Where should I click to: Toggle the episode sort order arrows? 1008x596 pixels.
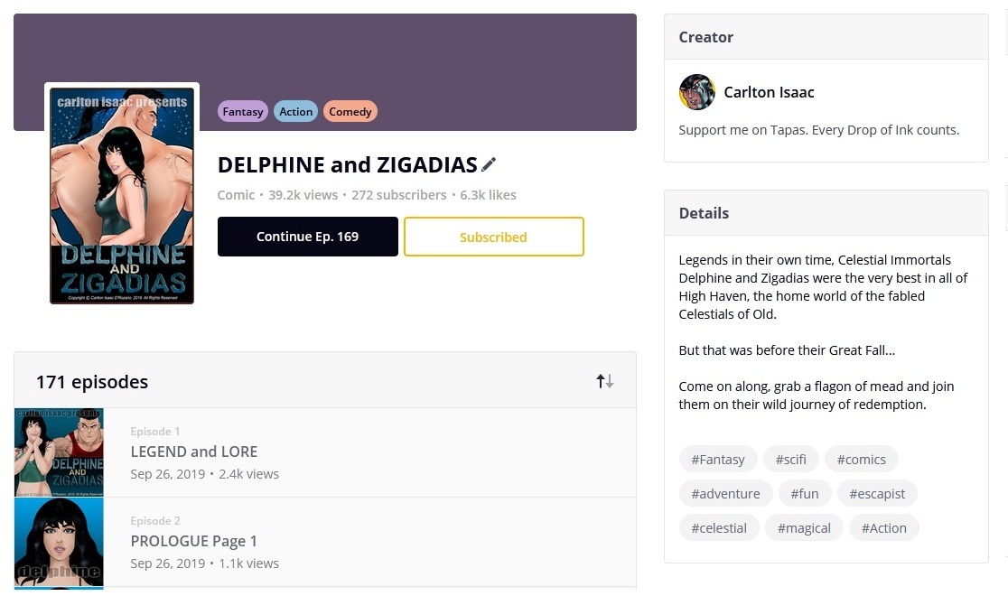[x=604, y=381]
